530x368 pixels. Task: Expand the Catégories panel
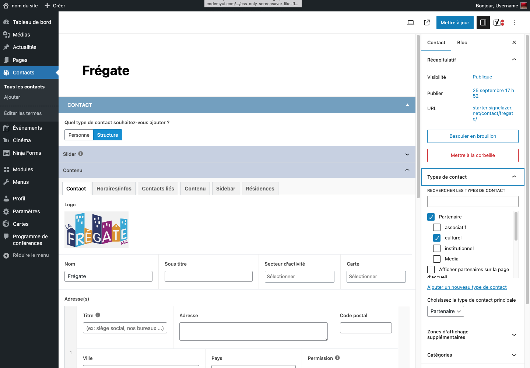click(x=514, y=355)
